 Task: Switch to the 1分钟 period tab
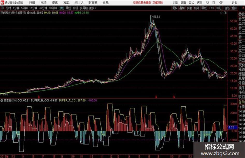coord(16,8)
